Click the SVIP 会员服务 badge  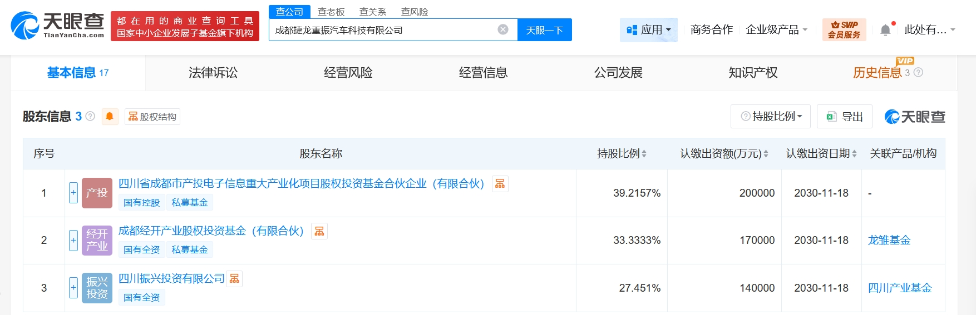tap(844, 30)
